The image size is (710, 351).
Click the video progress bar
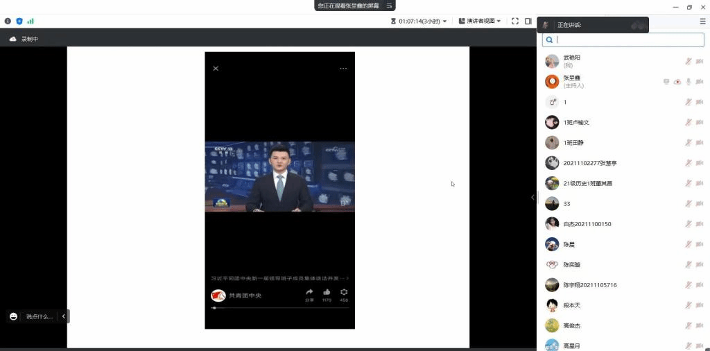(280, 307)
